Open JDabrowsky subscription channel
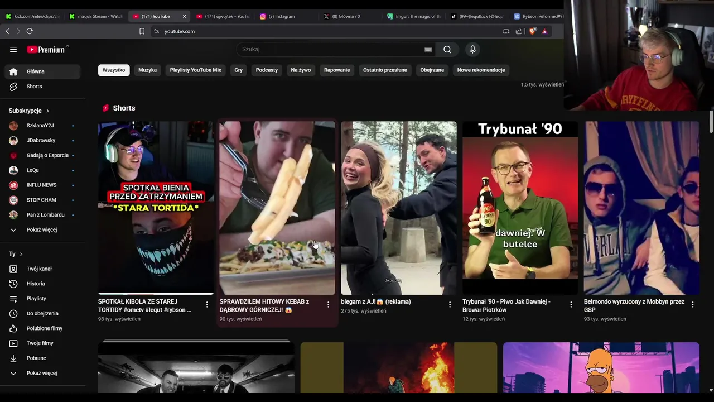The image size is (714, 402). (43, 141)
